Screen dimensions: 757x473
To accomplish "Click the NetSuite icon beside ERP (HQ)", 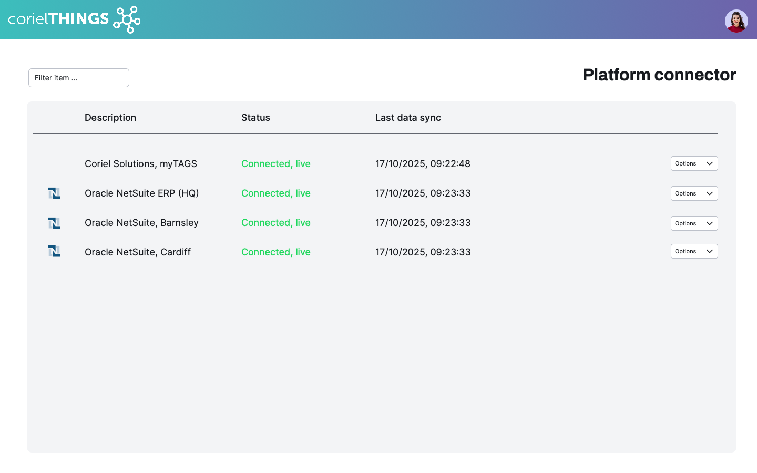I will 54,193.
